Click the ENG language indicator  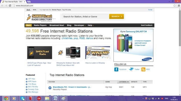pyautogui.click(x=167, y=99)
